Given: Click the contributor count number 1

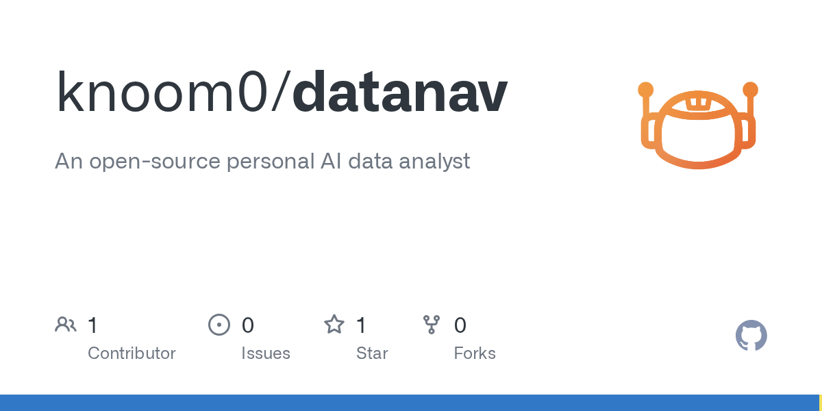Looking at the screenshot, I should tap(93, 325).
